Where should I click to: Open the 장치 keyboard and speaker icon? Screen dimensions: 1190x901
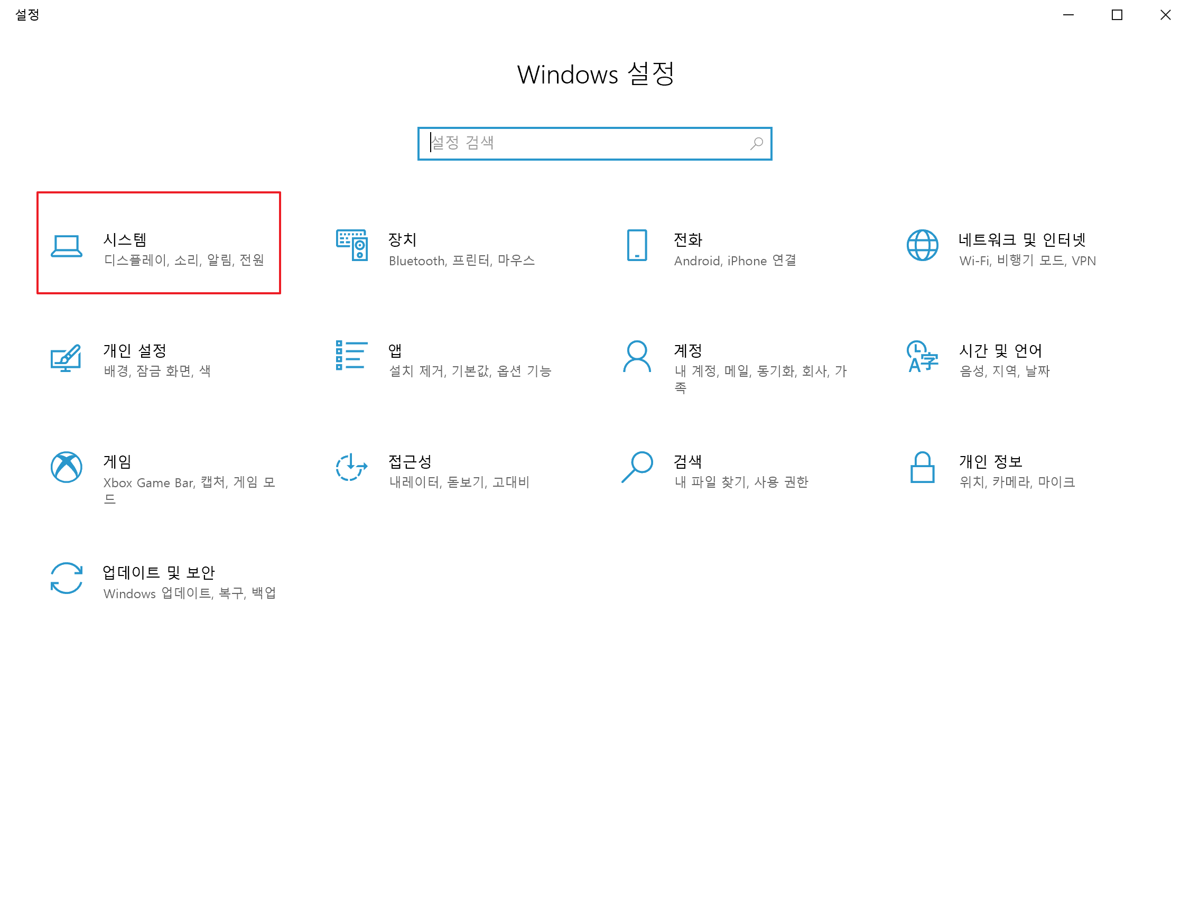point(352,245)
